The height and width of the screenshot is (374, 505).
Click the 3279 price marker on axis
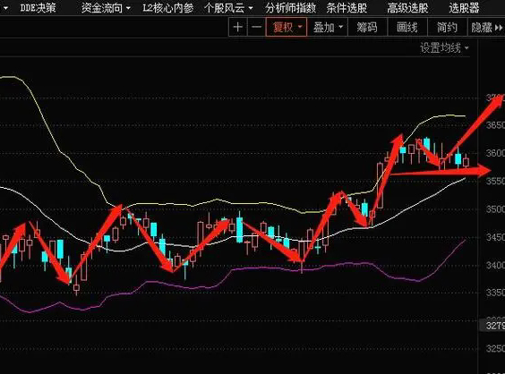pyautogui.click(x=494, y=326)
